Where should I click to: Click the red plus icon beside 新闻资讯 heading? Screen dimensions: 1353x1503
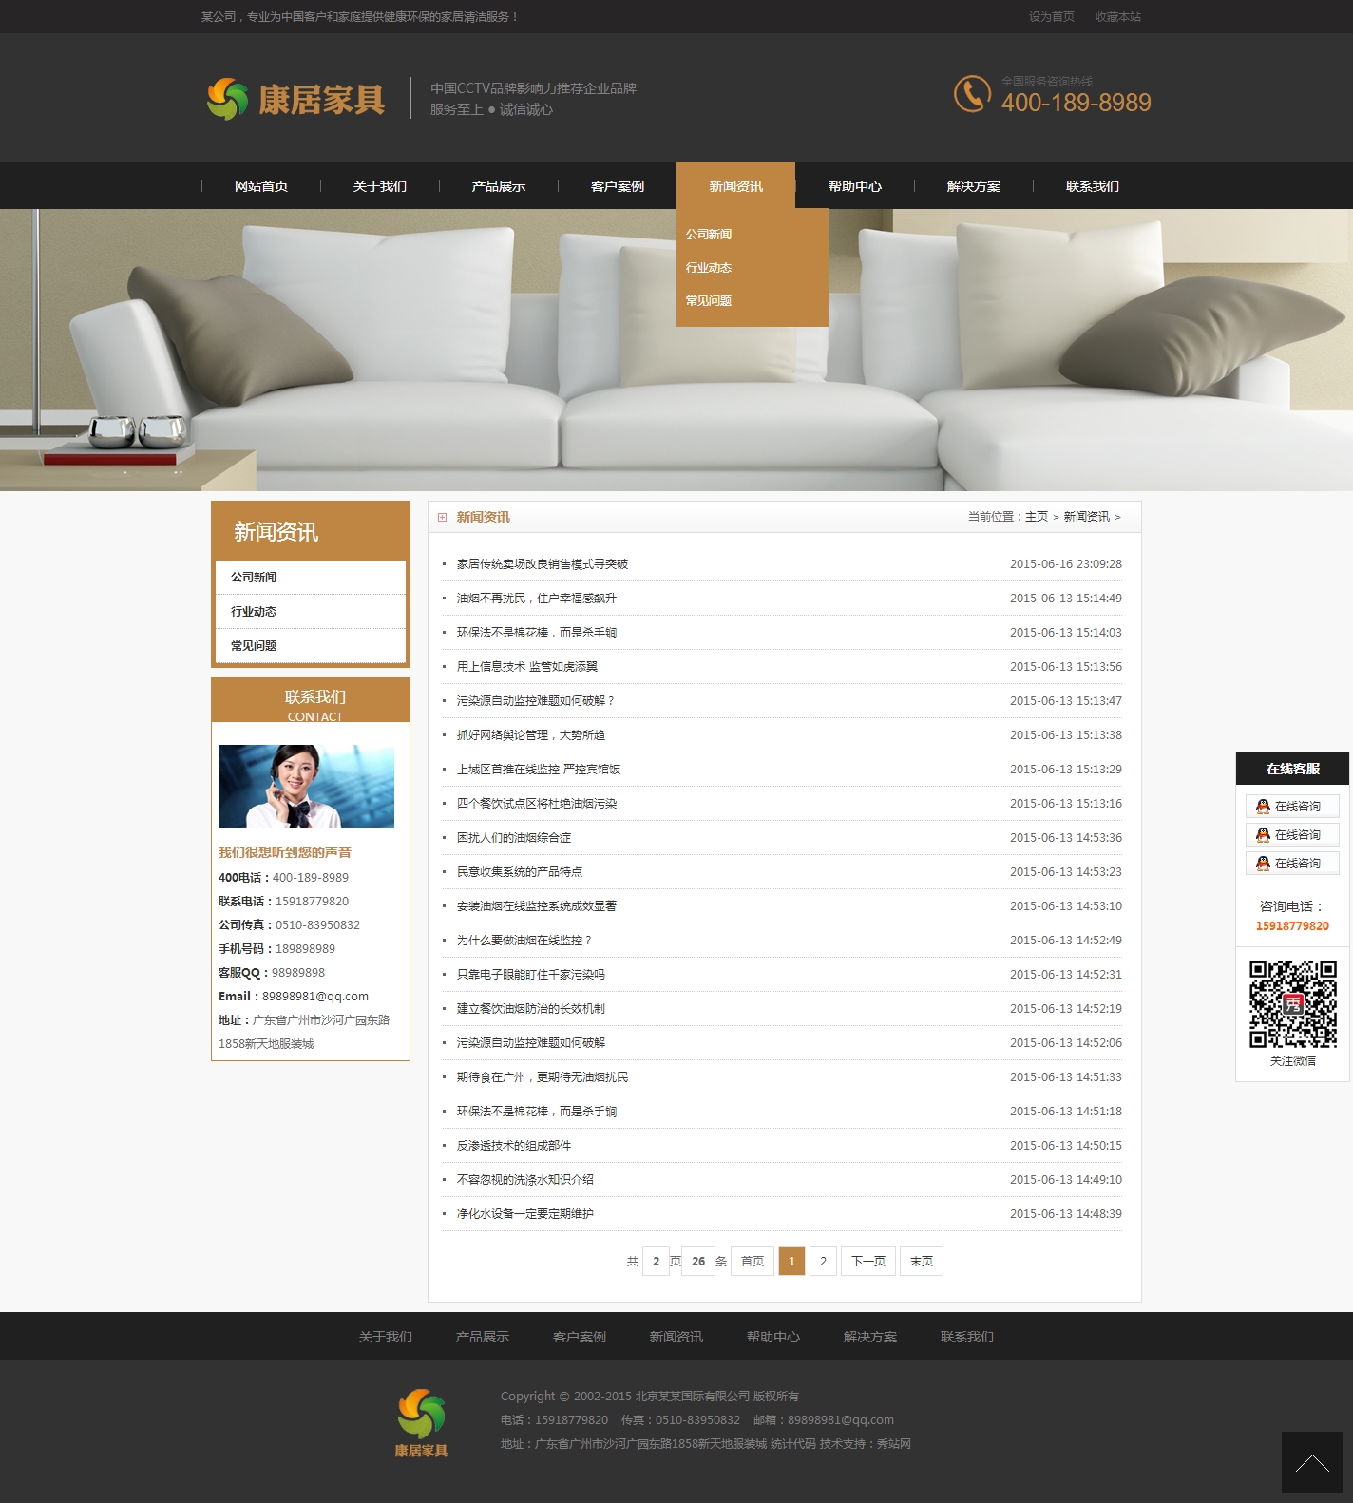point(442,518)
